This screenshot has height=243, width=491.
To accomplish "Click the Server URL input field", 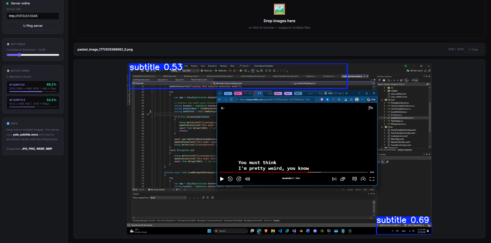I will (33, 16).
